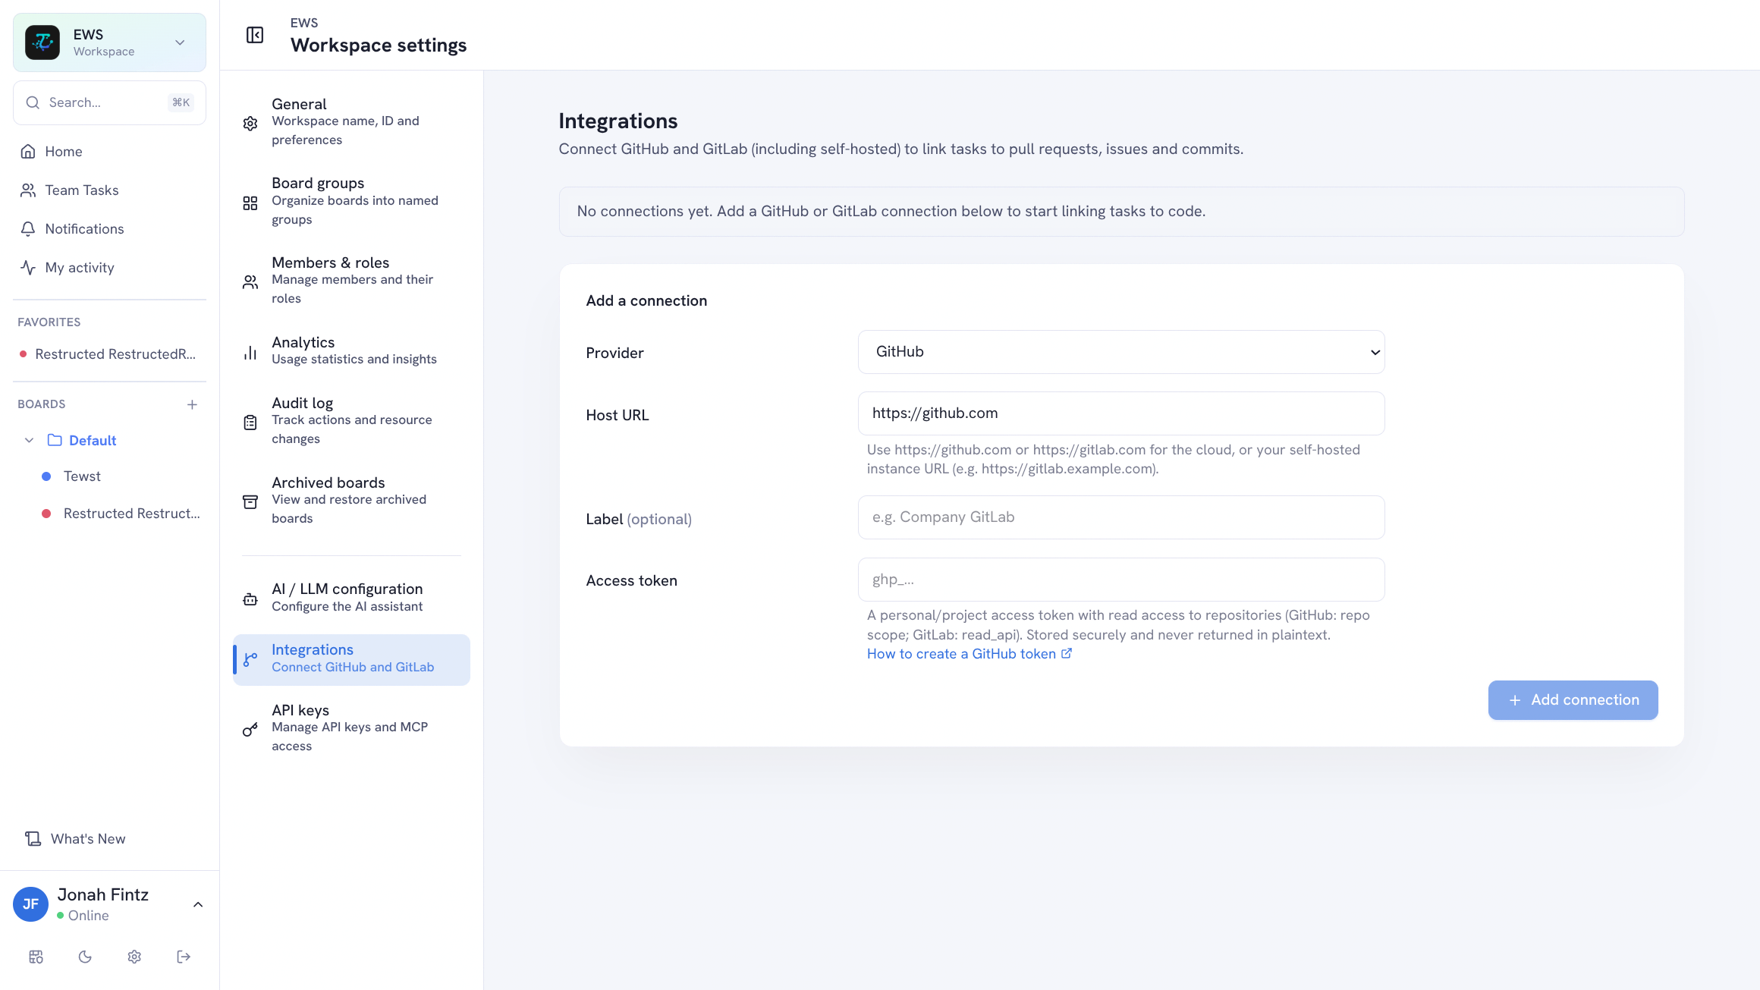Expand Jonah Fintz user menu chevron
1760x990 pixels.
click(198, 904)
